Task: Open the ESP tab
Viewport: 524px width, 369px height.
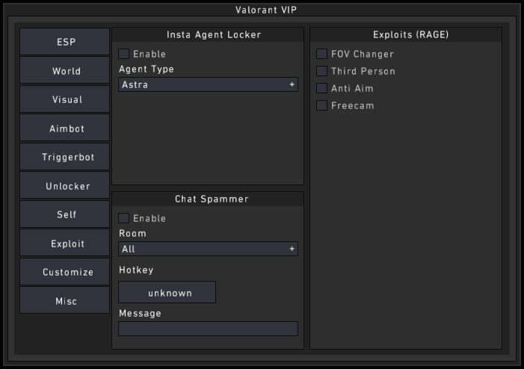Action: click(65, 42)
